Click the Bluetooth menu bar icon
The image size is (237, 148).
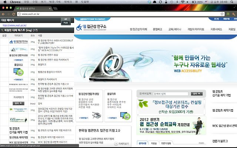tap(177, 2)
